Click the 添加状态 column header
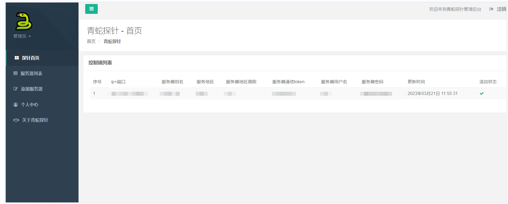This screenshot has width=508, height=204. pyautogui.click(x=488, y=82)
